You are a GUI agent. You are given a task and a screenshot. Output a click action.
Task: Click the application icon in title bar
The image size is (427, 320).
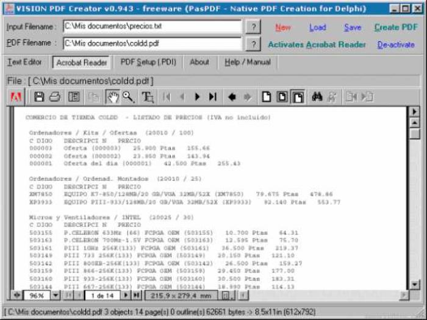(x=10, y=9)
